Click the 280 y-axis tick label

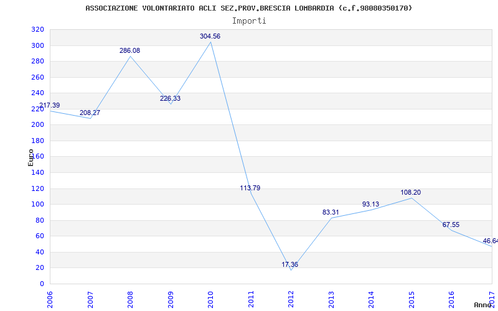click(37, 62)
